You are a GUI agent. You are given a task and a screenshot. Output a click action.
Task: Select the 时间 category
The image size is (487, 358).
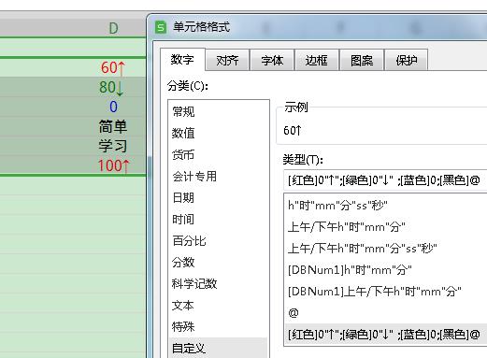219,220
